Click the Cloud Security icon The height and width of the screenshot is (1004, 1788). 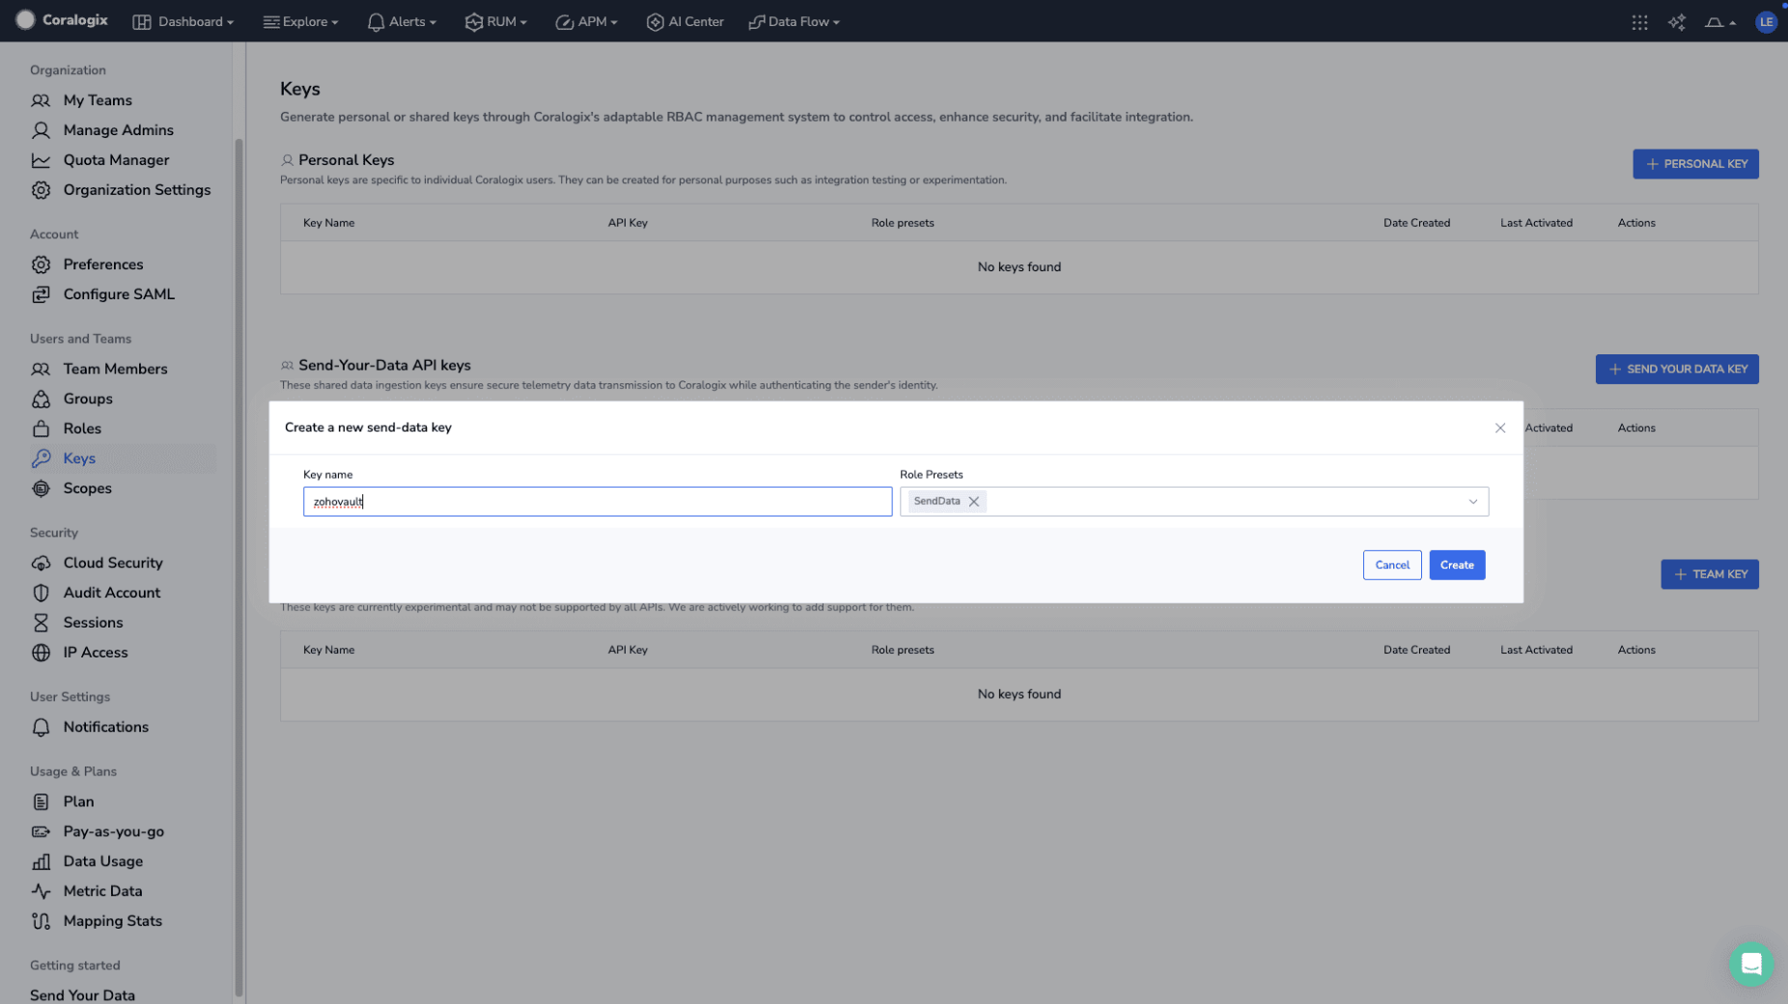[41, 563]
